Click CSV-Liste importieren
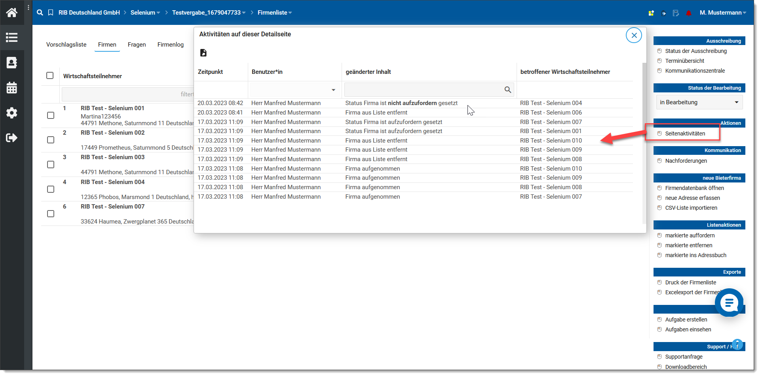760x376 pixels. (x=691, y=208)
